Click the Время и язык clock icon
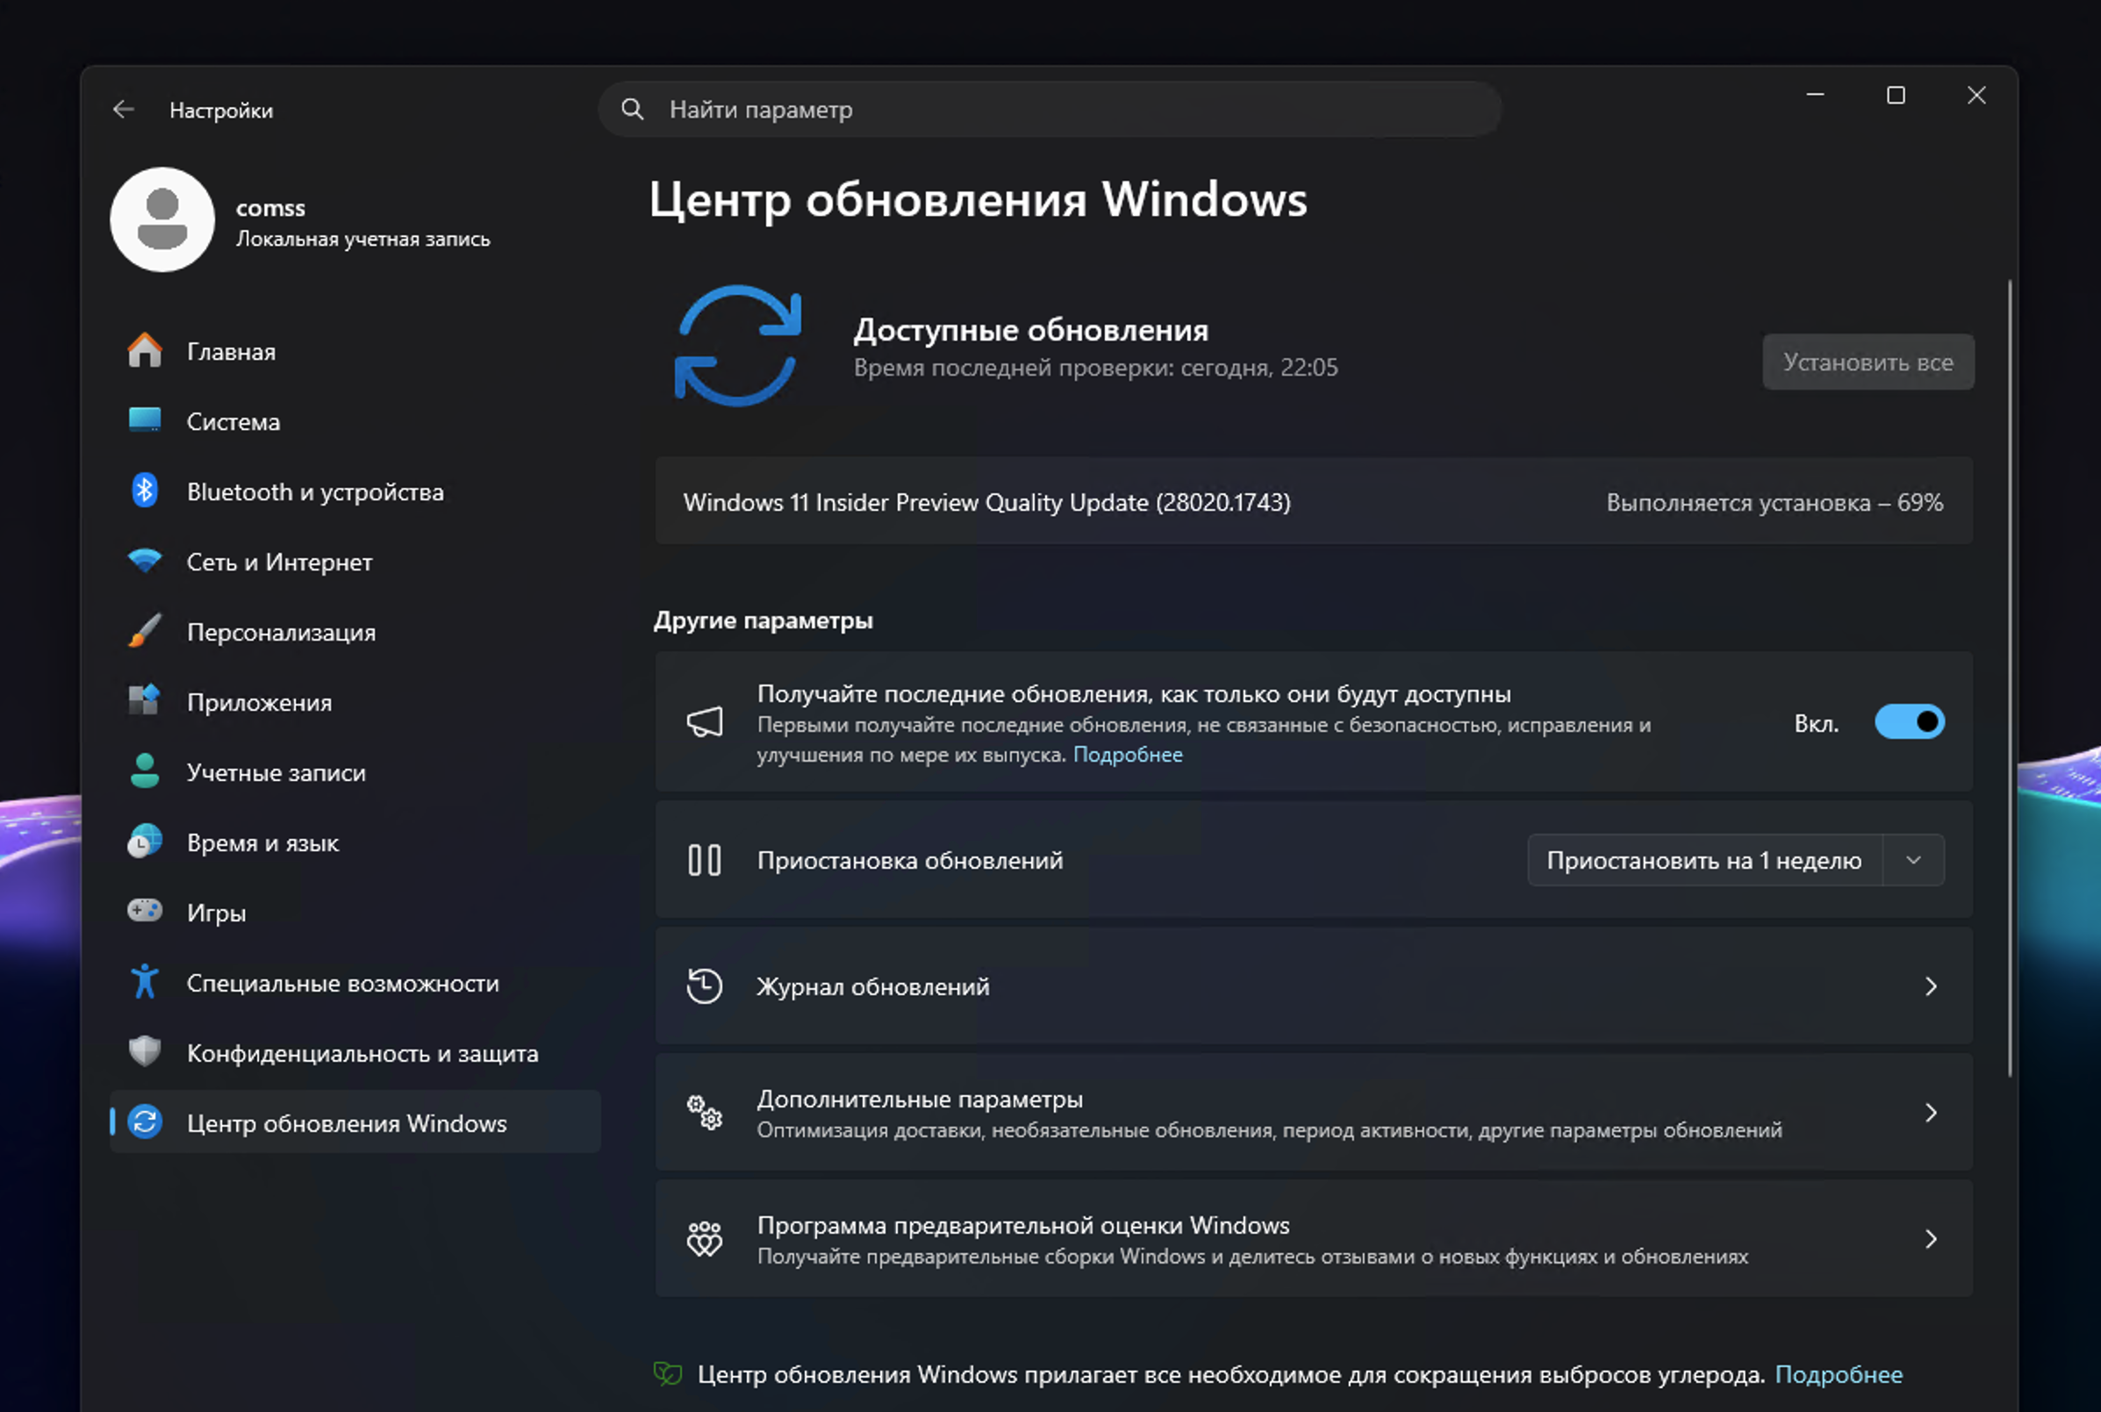Screen dimensions: 2101x1412 145,841
